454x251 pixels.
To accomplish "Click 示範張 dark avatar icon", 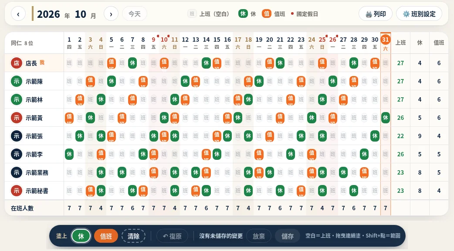I will coord(17,136).
